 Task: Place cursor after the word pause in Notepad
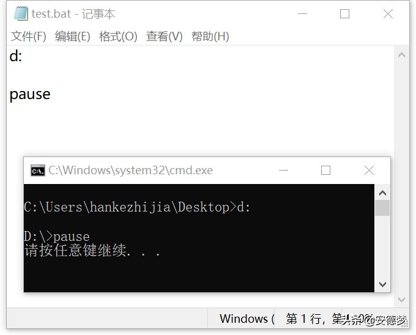coord(51,94)
